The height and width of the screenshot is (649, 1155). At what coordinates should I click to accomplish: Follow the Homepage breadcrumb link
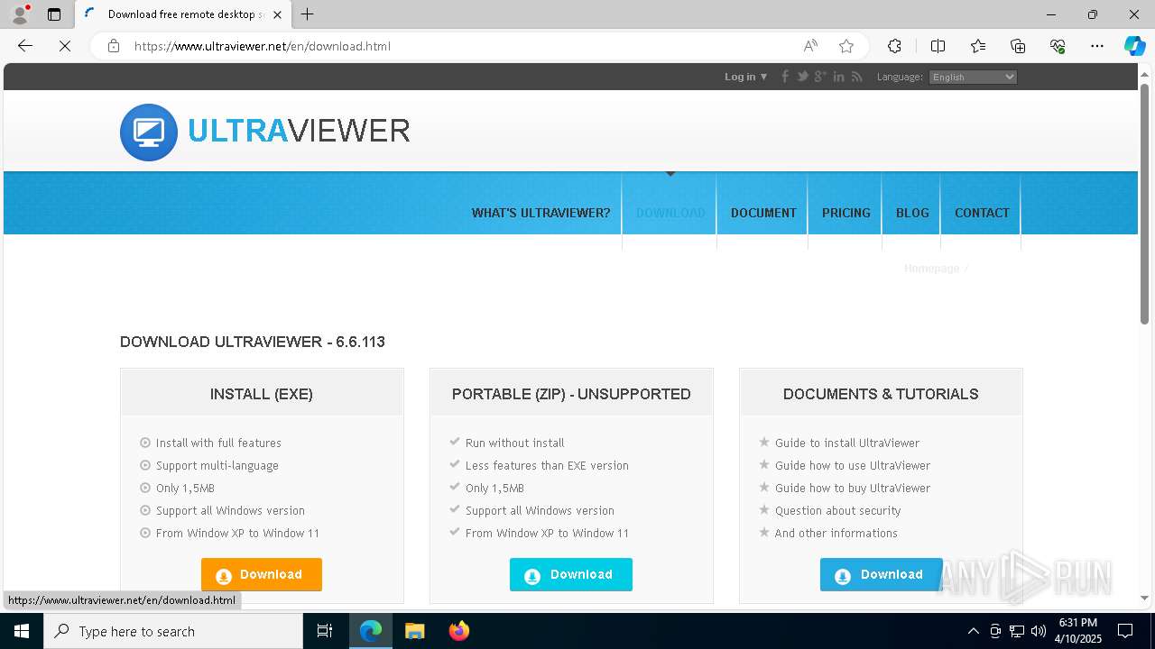click(932, 269)
